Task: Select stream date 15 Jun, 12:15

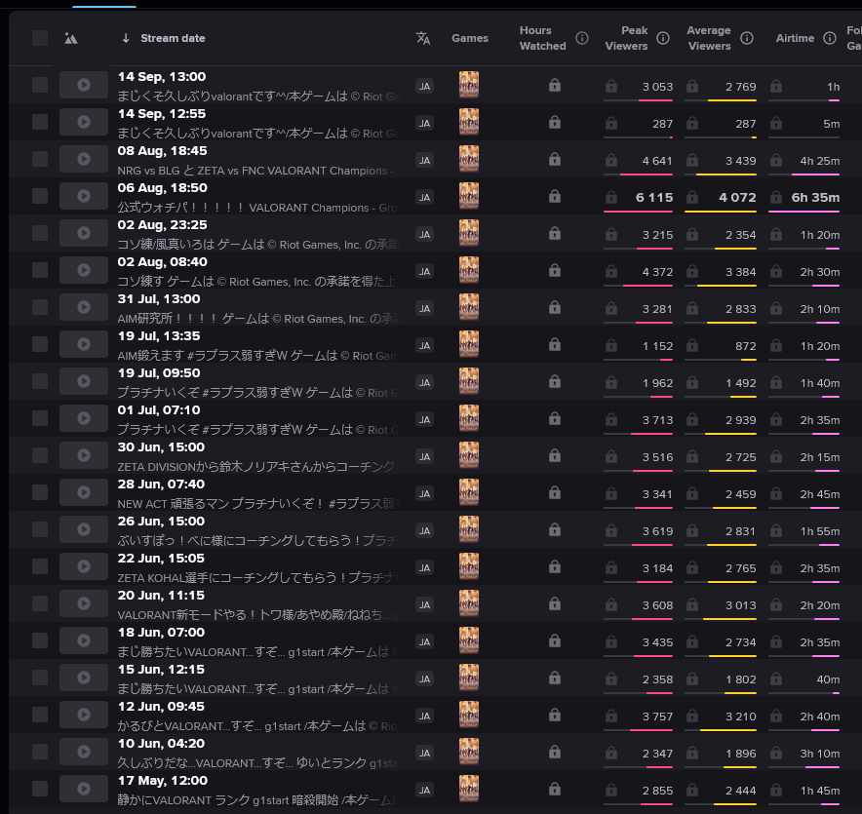Action: click(161, 670)
